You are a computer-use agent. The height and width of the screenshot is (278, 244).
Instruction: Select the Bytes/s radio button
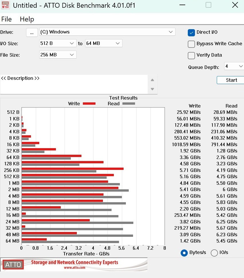point(184,253)
